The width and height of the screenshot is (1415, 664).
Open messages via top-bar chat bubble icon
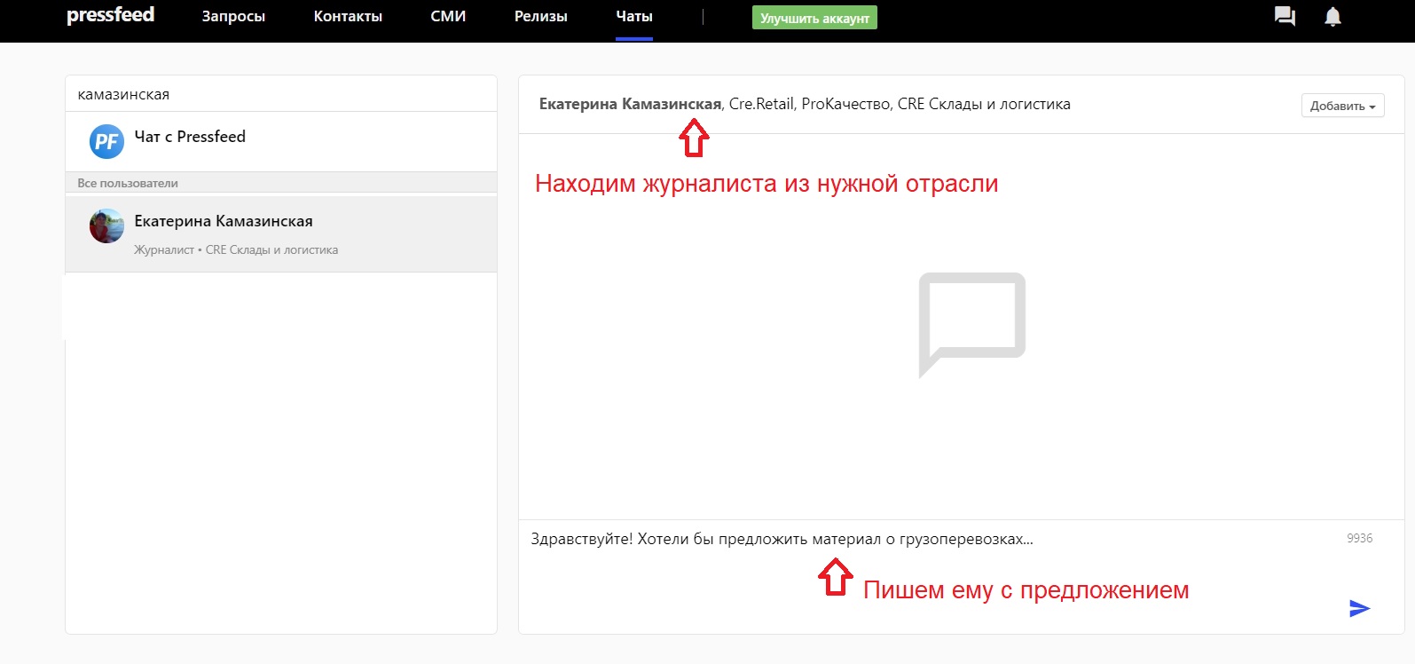click(x=1285, y=16)
